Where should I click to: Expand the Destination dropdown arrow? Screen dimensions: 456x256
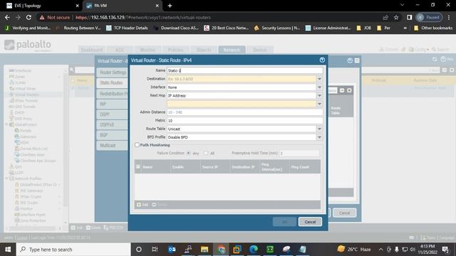[319, 79]
